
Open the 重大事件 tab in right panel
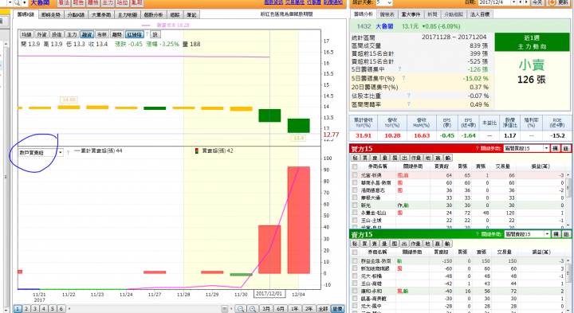(x=411, y=14)
